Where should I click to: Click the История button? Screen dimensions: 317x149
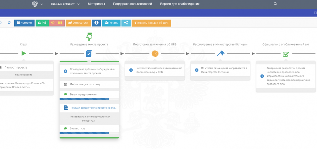pos(24,23)
